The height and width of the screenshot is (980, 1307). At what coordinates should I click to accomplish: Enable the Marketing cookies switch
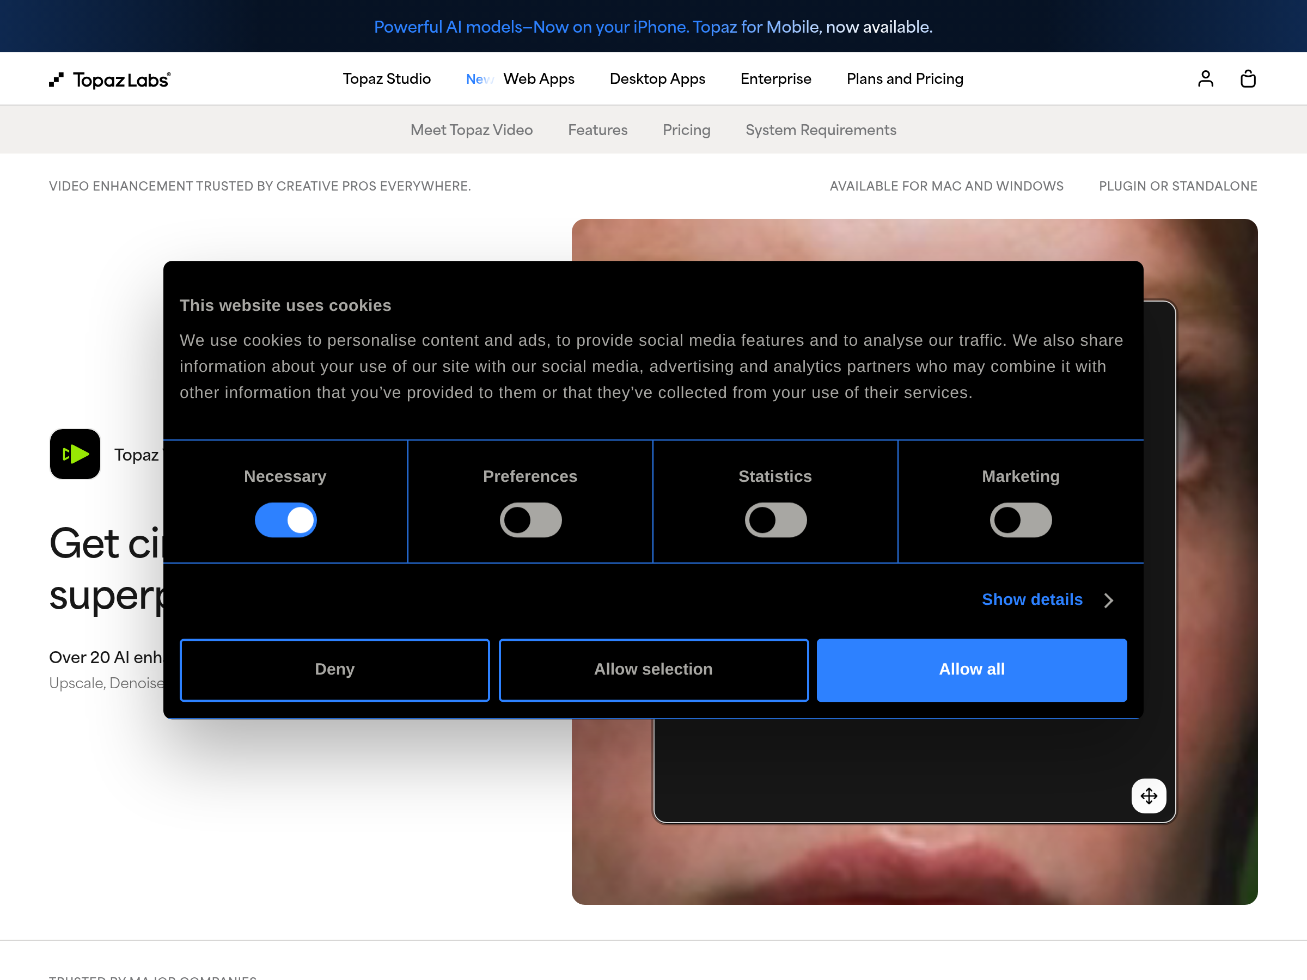tap(1021, 520)
